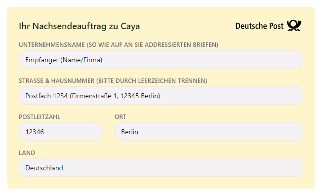The width and height of the screenshot is (322, 194).
Task: Click the Deutsche Post posthorn icon
Action: coord(294,26)
